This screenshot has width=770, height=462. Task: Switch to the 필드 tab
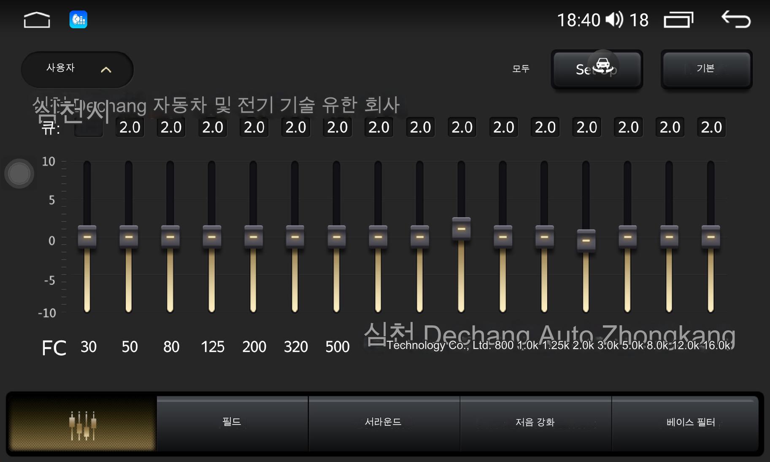(232, 422)
